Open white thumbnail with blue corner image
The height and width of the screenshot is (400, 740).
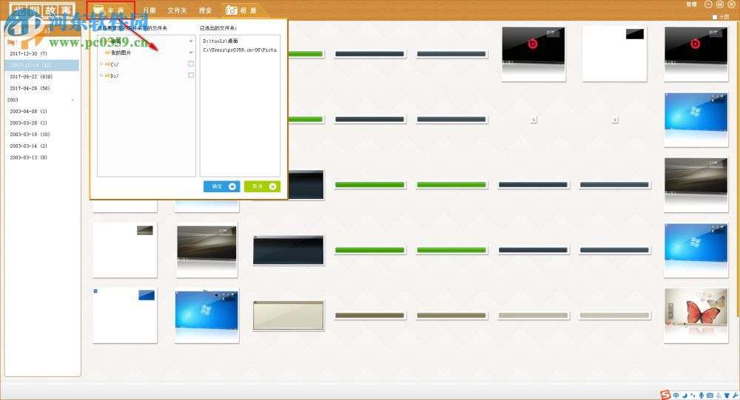pos(125,315)
